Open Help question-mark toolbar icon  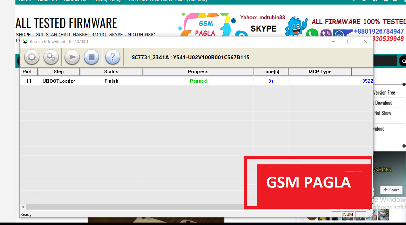click(113, 57)
